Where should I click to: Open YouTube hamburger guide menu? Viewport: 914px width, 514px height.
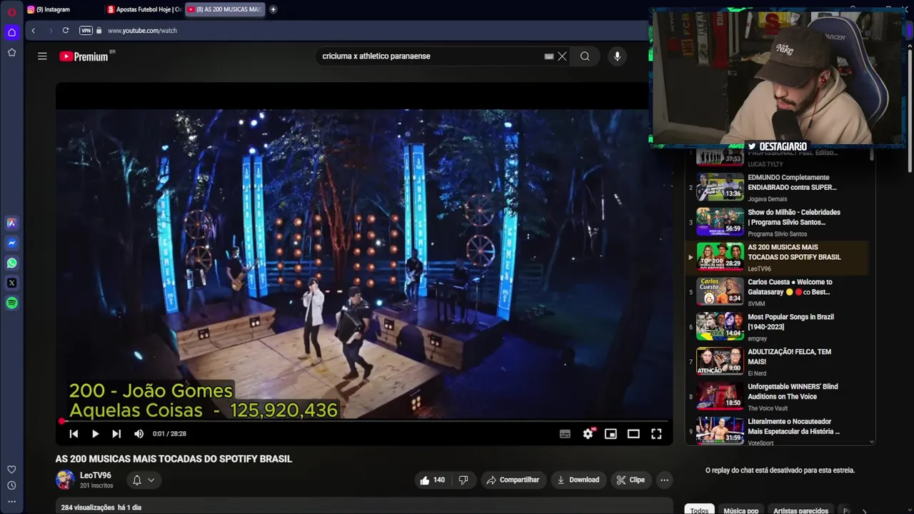pos(42,56)
